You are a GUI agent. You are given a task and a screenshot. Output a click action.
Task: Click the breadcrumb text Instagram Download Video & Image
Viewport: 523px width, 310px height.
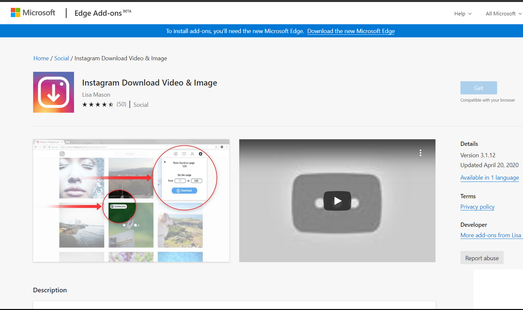(121, 58)
